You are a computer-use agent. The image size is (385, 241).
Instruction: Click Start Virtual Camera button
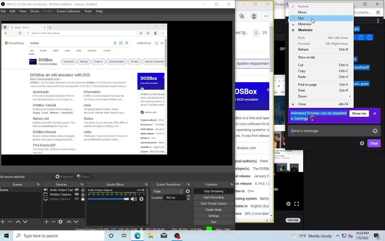pos(214,204)
